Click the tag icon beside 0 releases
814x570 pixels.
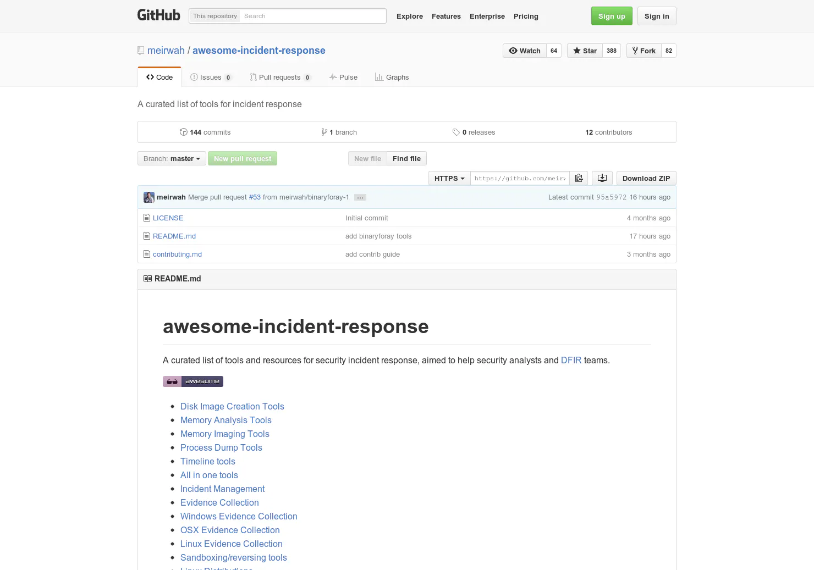click(x=456, y=132)
